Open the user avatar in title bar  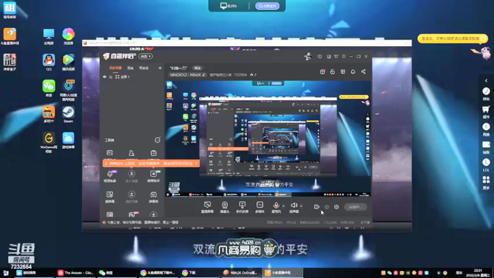[x=308, y=56]
